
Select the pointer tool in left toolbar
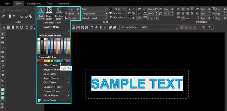tap(3, 34)
